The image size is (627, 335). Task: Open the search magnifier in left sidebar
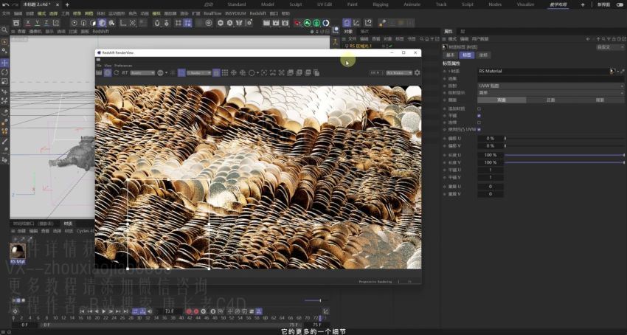tap(4, 30)
